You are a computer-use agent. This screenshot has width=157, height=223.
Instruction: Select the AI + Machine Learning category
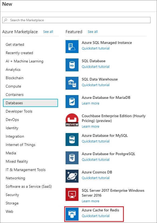(x=25, y=61)
